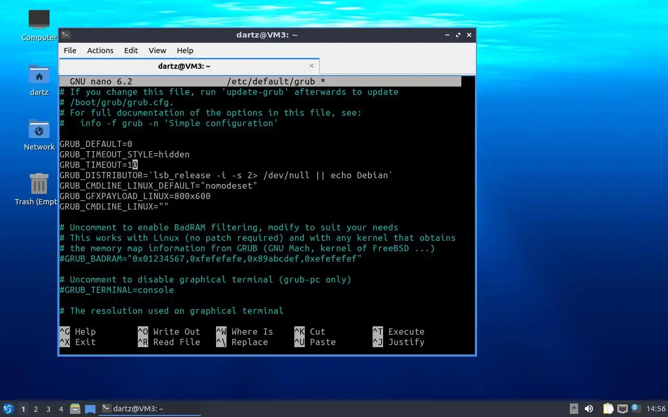This screenshot has height=417, width=668.
Task: Click the ^T Execute shortcut label
Action: point(399,332)
